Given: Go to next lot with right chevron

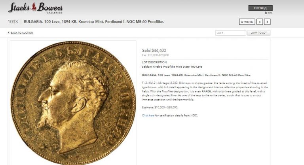Looking at the screenshot, I should point(267,22).
